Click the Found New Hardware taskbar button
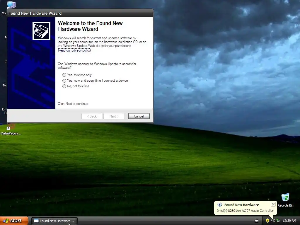Image resolution: width=300 pixels, height=225 pixels. click(x=54, y=221)
